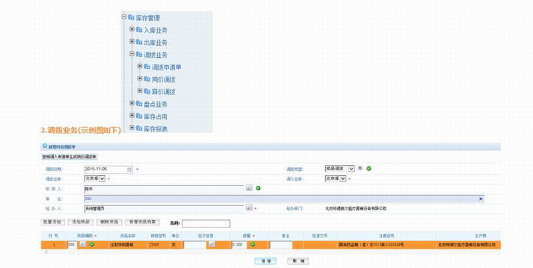Click the 库存报表 folder icon in tree
The width and height of the screenshot is (533, 268).
[139, 128]
